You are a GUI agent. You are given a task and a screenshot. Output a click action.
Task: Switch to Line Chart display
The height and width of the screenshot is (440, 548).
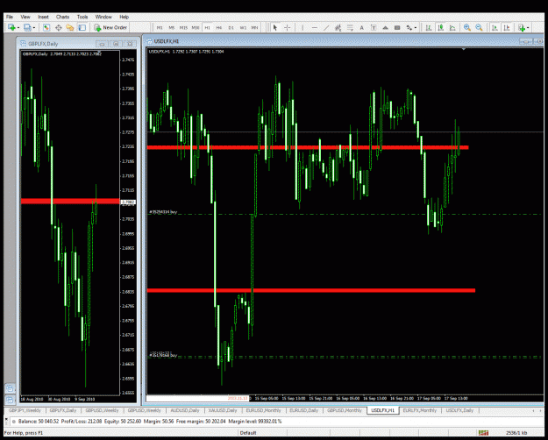tap(452, 27)
